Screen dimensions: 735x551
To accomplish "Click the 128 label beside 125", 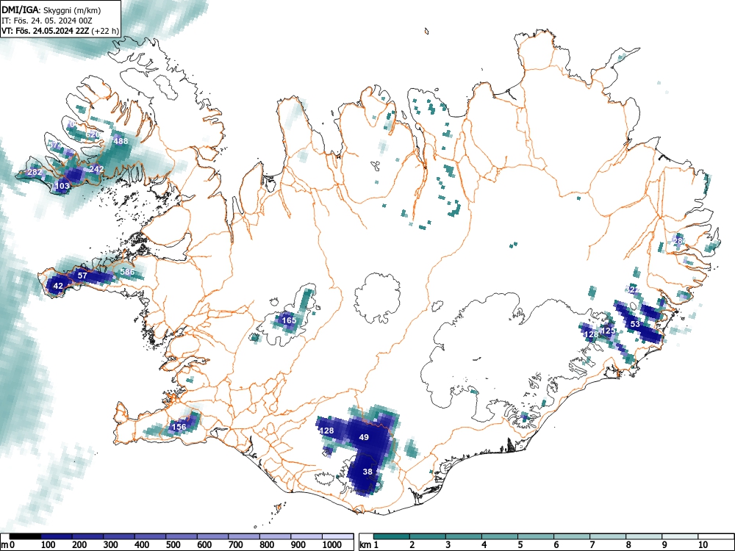I will 591,334.
